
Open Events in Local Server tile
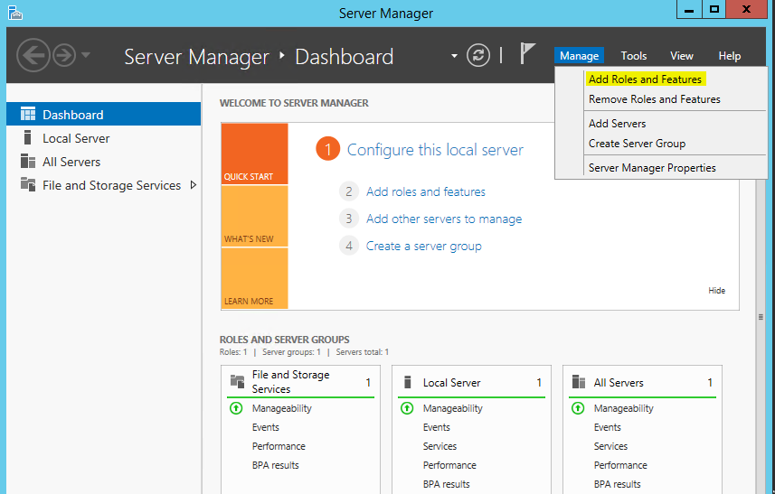pos(437,427)
